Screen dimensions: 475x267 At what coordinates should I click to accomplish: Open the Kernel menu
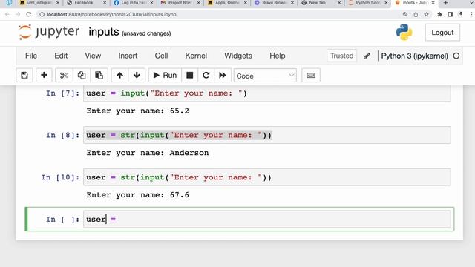pyautogui.click(x=196, y=56)
